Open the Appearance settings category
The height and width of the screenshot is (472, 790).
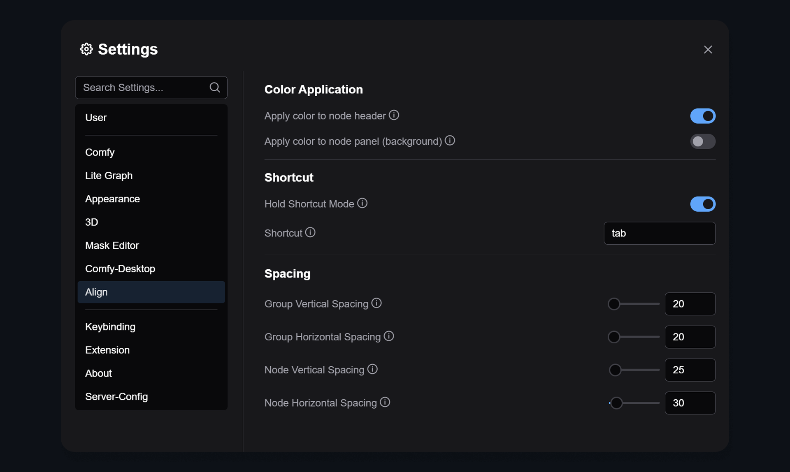[112, 199]
